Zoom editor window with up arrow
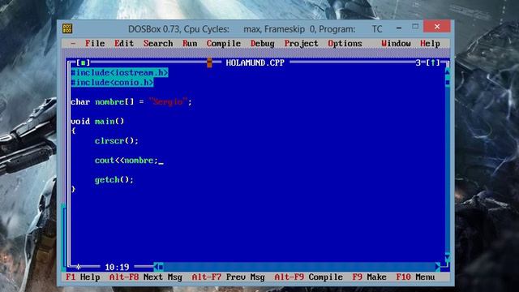This screenshot has height=292, width=519. click(x=433, y=62)
